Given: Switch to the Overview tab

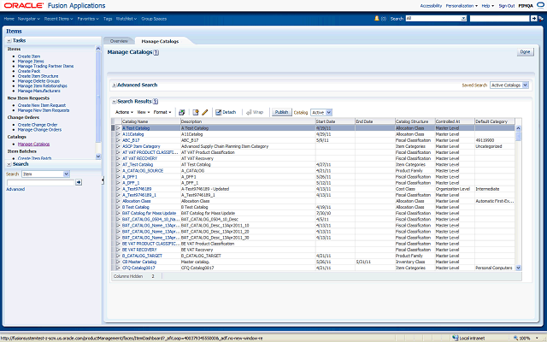Looking at the screenshot, I should (x=120, y=40).
